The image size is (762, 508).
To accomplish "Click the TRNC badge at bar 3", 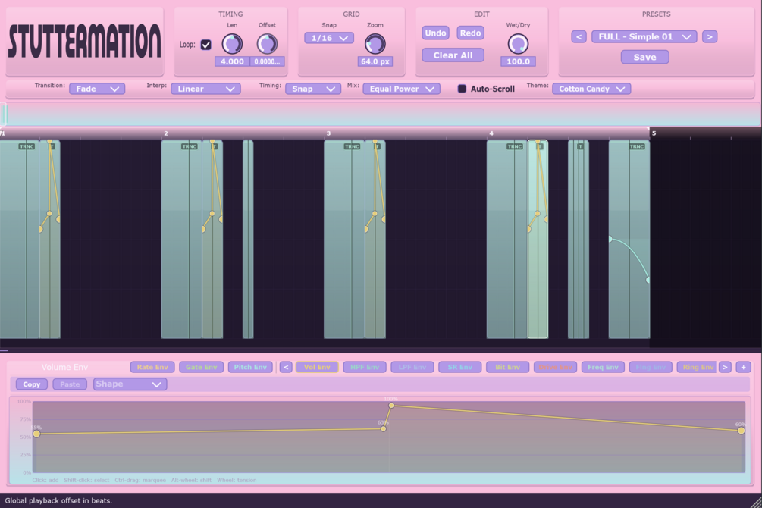I will click(x=352, y=146).
